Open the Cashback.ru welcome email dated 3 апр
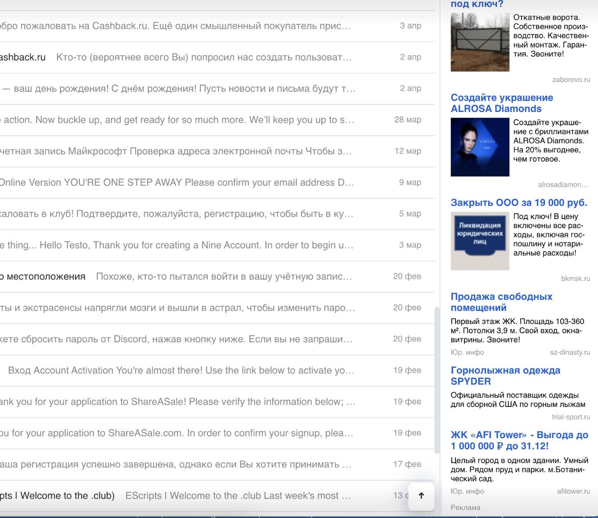Viewport: 598px width, 518px height. pos(198,26)
